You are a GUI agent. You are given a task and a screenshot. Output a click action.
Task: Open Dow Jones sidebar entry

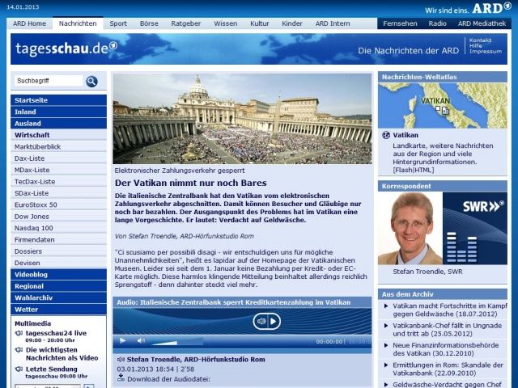tap(58, 217)
